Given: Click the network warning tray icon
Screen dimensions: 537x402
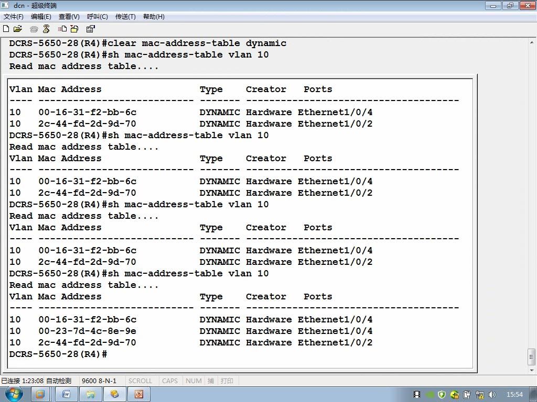Looking at the screenshot, I should 480,395.
